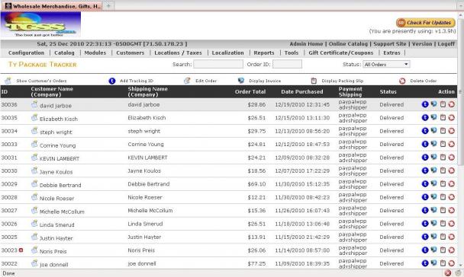Go to Admin Home link
Viewport: 464px width, 277px height.
[x=306, y=43]
